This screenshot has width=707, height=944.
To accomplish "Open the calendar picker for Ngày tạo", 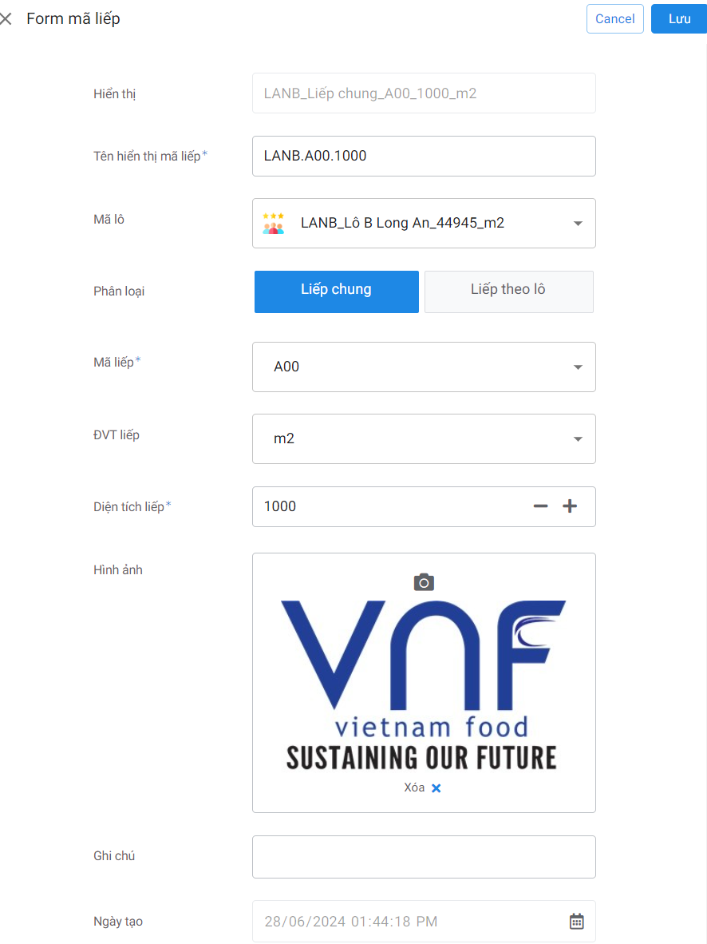I will (577, 922).
